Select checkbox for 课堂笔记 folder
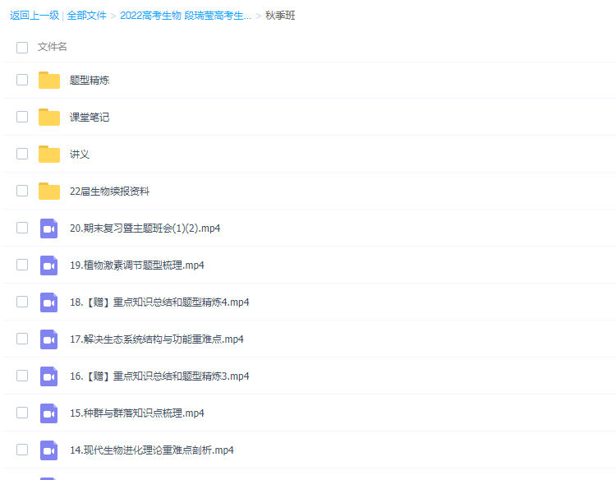The height and width of the screenshot is (480, 616). coord(22,118)
